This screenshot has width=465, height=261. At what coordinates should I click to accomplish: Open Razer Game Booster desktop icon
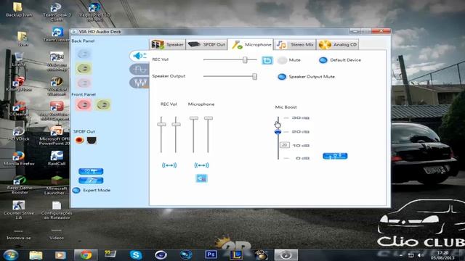[20, 185]
